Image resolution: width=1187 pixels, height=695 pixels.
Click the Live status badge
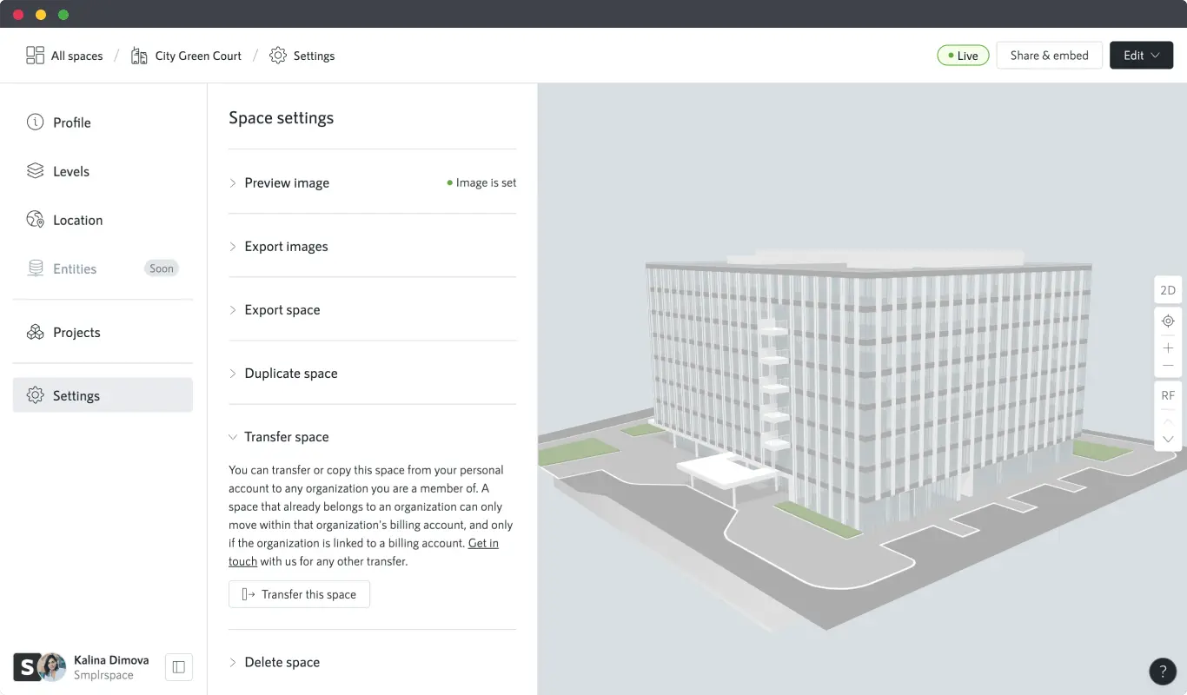tap(963, 56)
